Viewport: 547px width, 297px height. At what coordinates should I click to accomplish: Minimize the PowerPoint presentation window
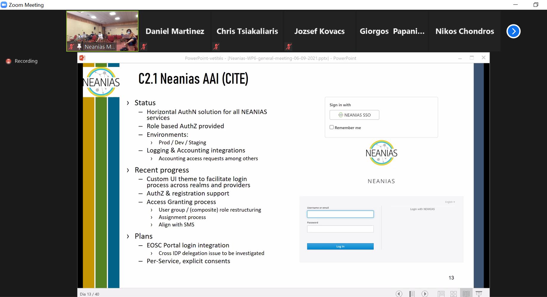click(460, 58)
